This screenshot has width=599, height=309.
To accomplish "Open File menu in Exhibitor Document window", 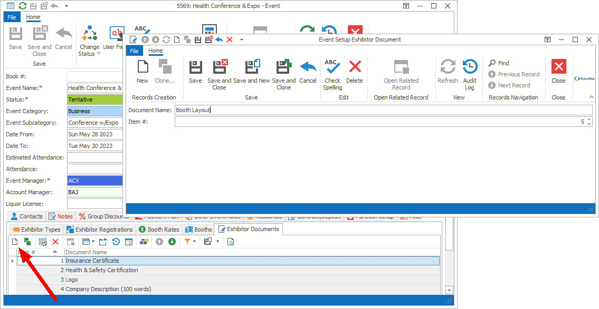I will point(134,51).
